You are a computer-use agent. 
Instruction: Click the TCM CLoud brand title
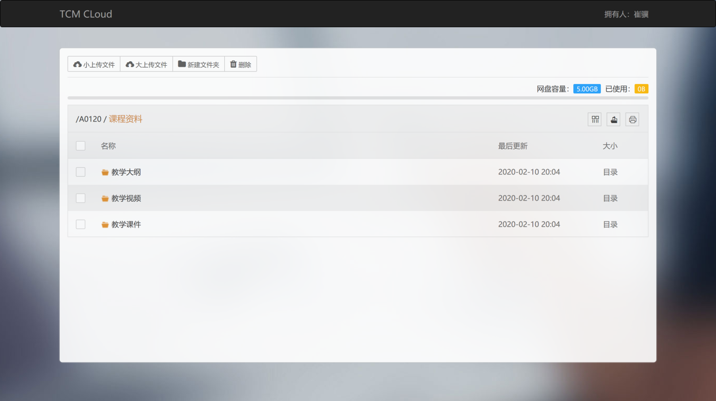(x=86, y=14)
